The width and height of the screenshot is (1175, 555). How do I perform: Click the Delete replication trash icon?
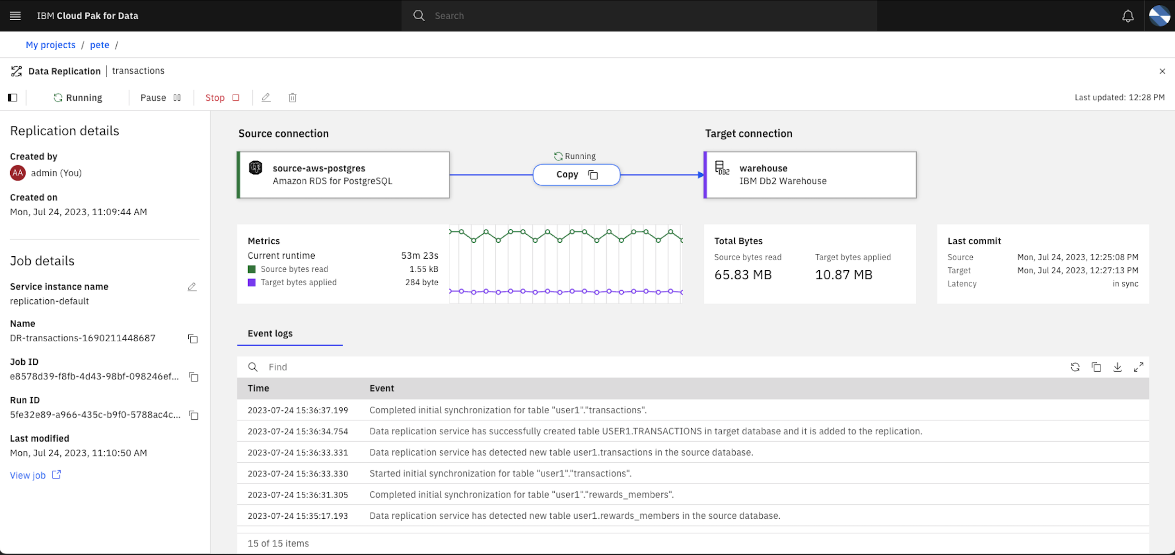[x=292, y=97]
